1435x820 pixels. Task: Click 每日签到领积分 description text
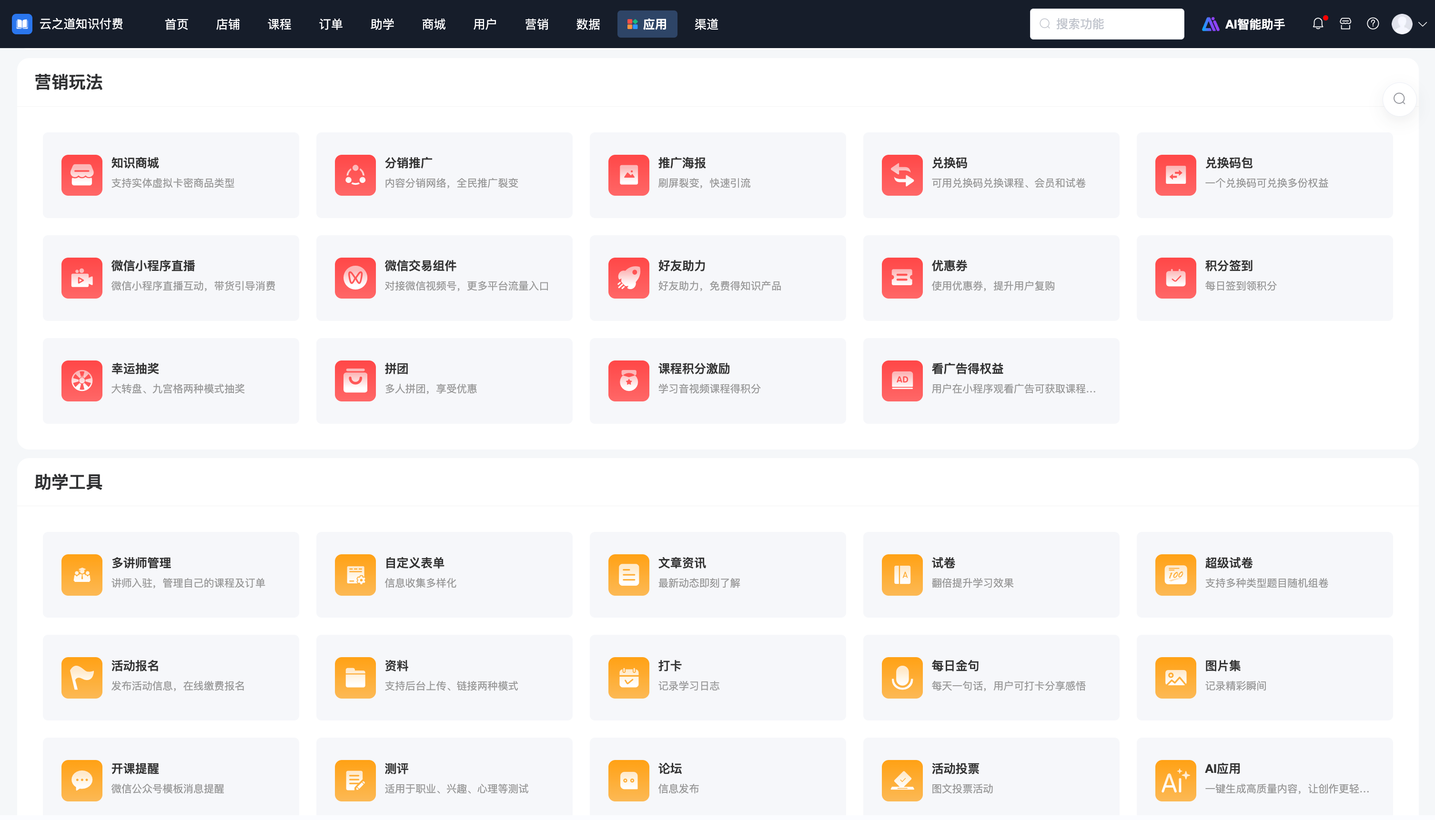point(1241,286)
